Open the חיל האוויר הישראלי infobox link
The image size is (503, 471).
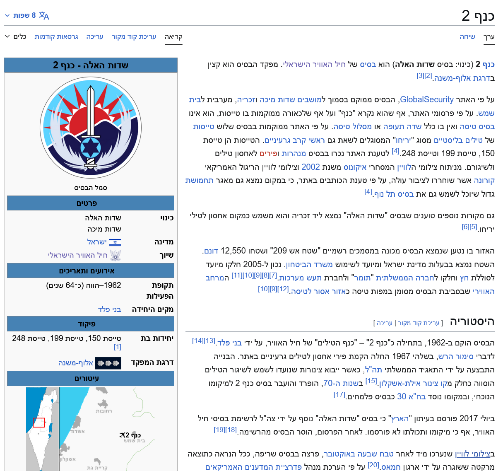pyautogui.click(x=78, y=255)
